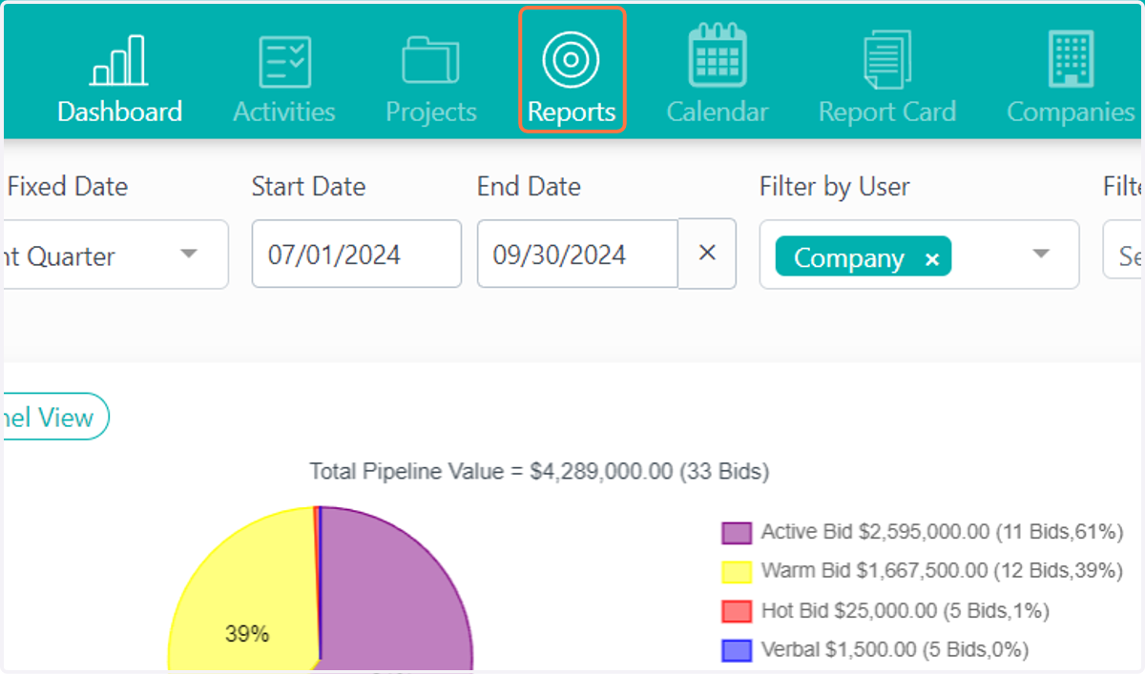Viewport: 1145px width, 674px height.
Task: Go to Projects label in navigation
Action: click(430, 112)
